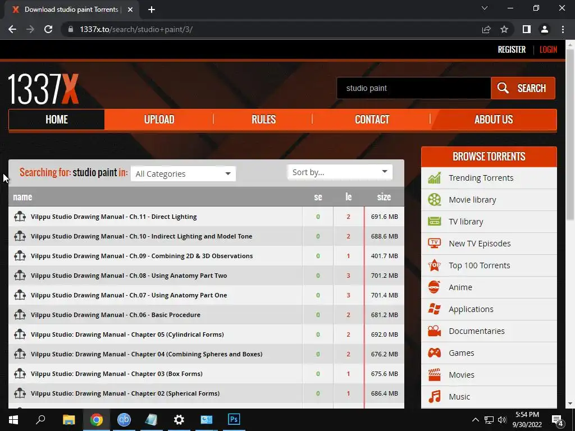The height and width of the screenshot is (431, 575).
Task: Open File Explorer from taskbar
Action: pyautogui.click(x=69, y=420)
